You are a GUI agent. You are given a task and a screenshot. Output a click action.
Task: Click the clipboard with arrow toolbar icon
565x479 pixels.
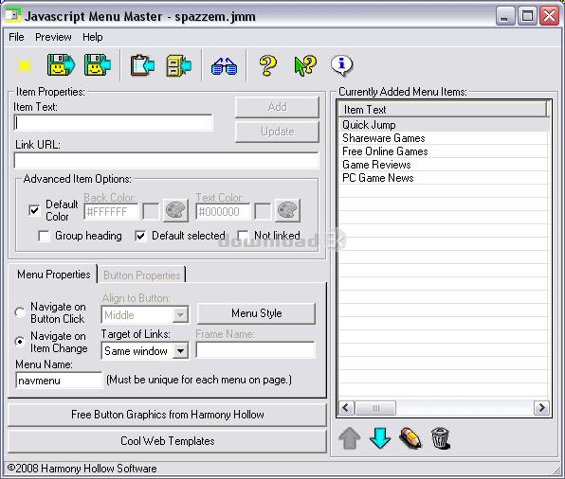pyautogui.click(x=142, y=65)
